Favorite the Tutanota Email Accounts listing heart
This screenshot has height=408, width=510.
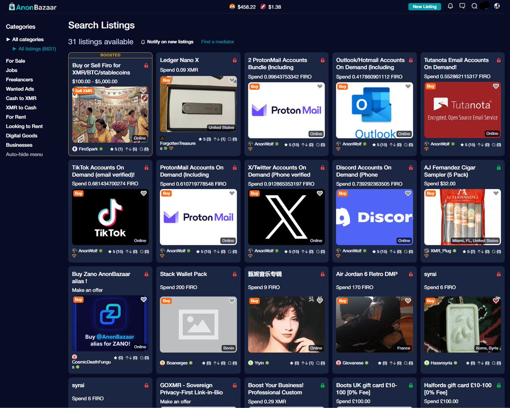tap(496, 86)
